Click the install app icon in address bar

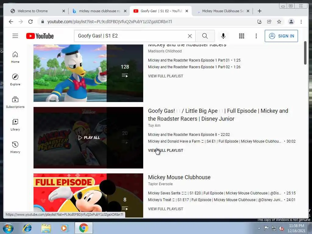coord(260,22)
